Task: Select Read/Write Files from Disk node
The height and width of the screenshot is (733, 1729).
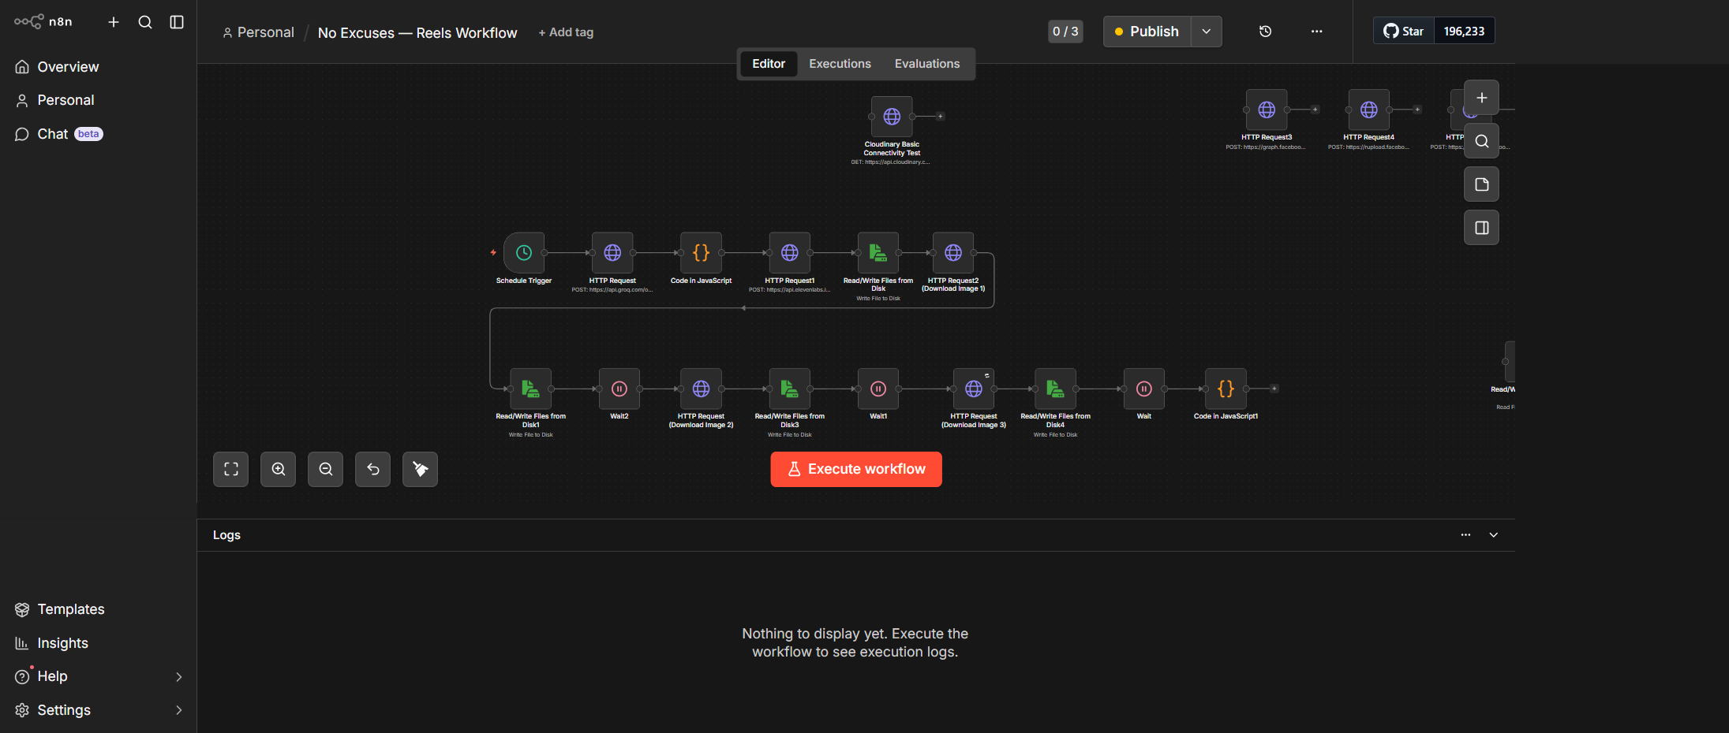Action: click(878, 252)
